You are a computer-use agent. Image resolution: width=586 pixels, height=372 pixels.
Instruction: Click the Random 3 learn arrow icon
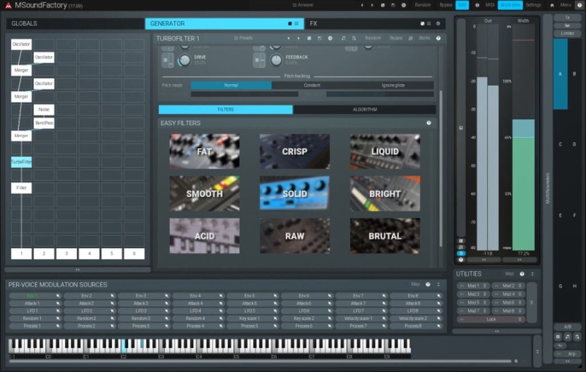tap(167, 319)
